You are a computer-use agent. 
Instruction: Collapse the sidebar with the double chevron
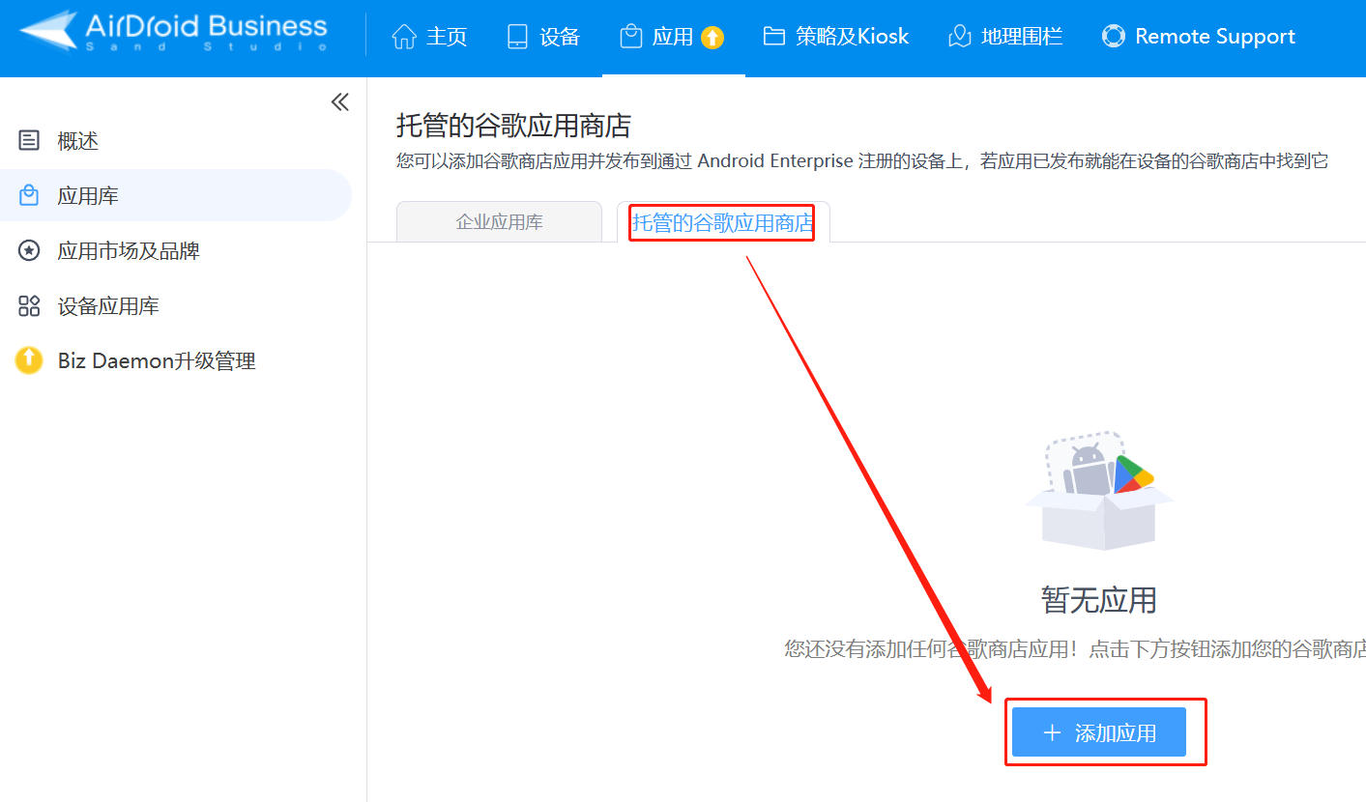coord(340,102)
